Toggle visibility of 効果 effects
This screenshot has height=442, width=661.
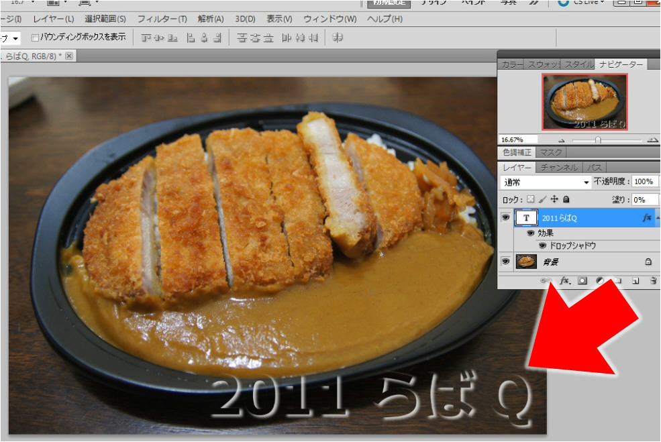click(531, 233)
